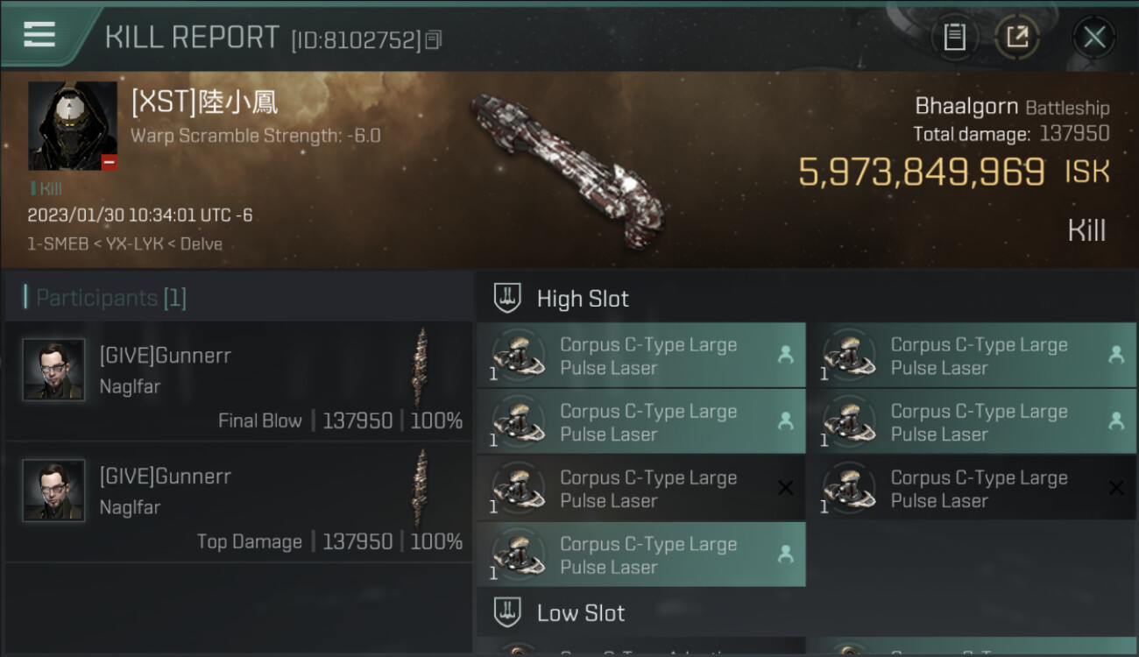Share the kill report via export icon

coord(1016,37)
